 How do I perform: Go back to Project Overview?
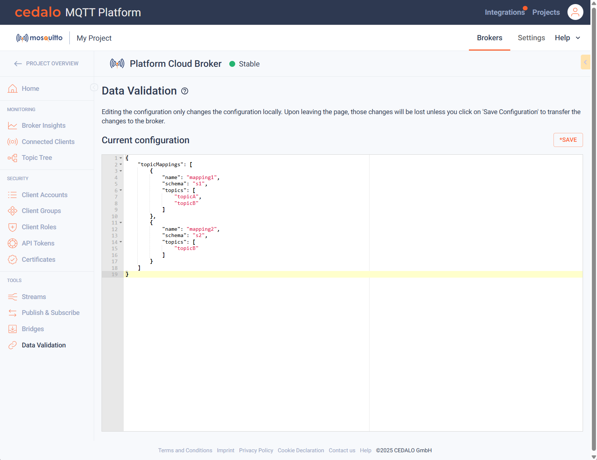tap(46, 63)
